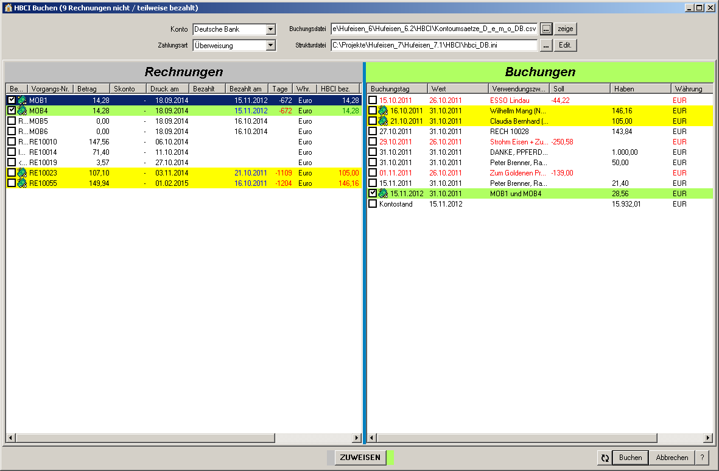Browse for Buchungsdatei with the ellipsis button
This screenshot has height=471, width=719.
tap(546, 29)
